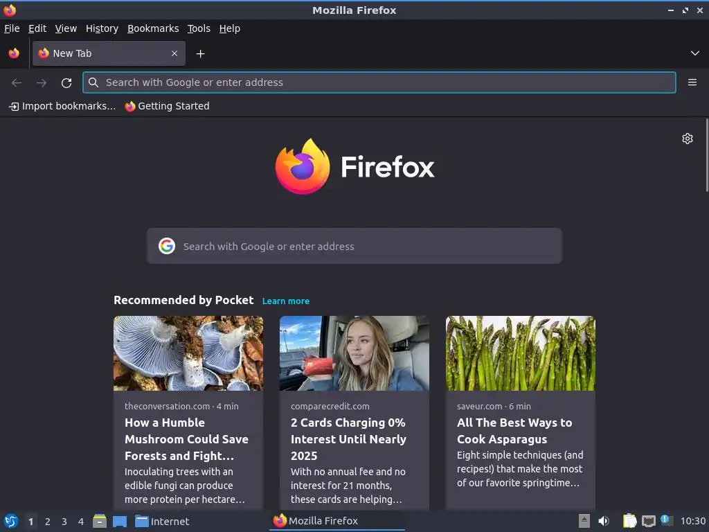This screenshot has width=709, height=532.
Task: Open the system start menu icon
Action: coord(11,522)
